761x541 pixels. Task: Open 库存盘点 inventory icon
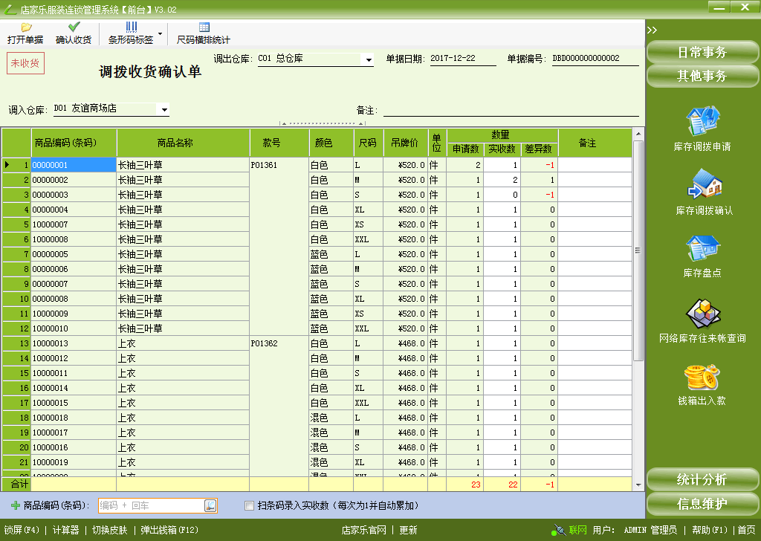(x=702, y=248)
